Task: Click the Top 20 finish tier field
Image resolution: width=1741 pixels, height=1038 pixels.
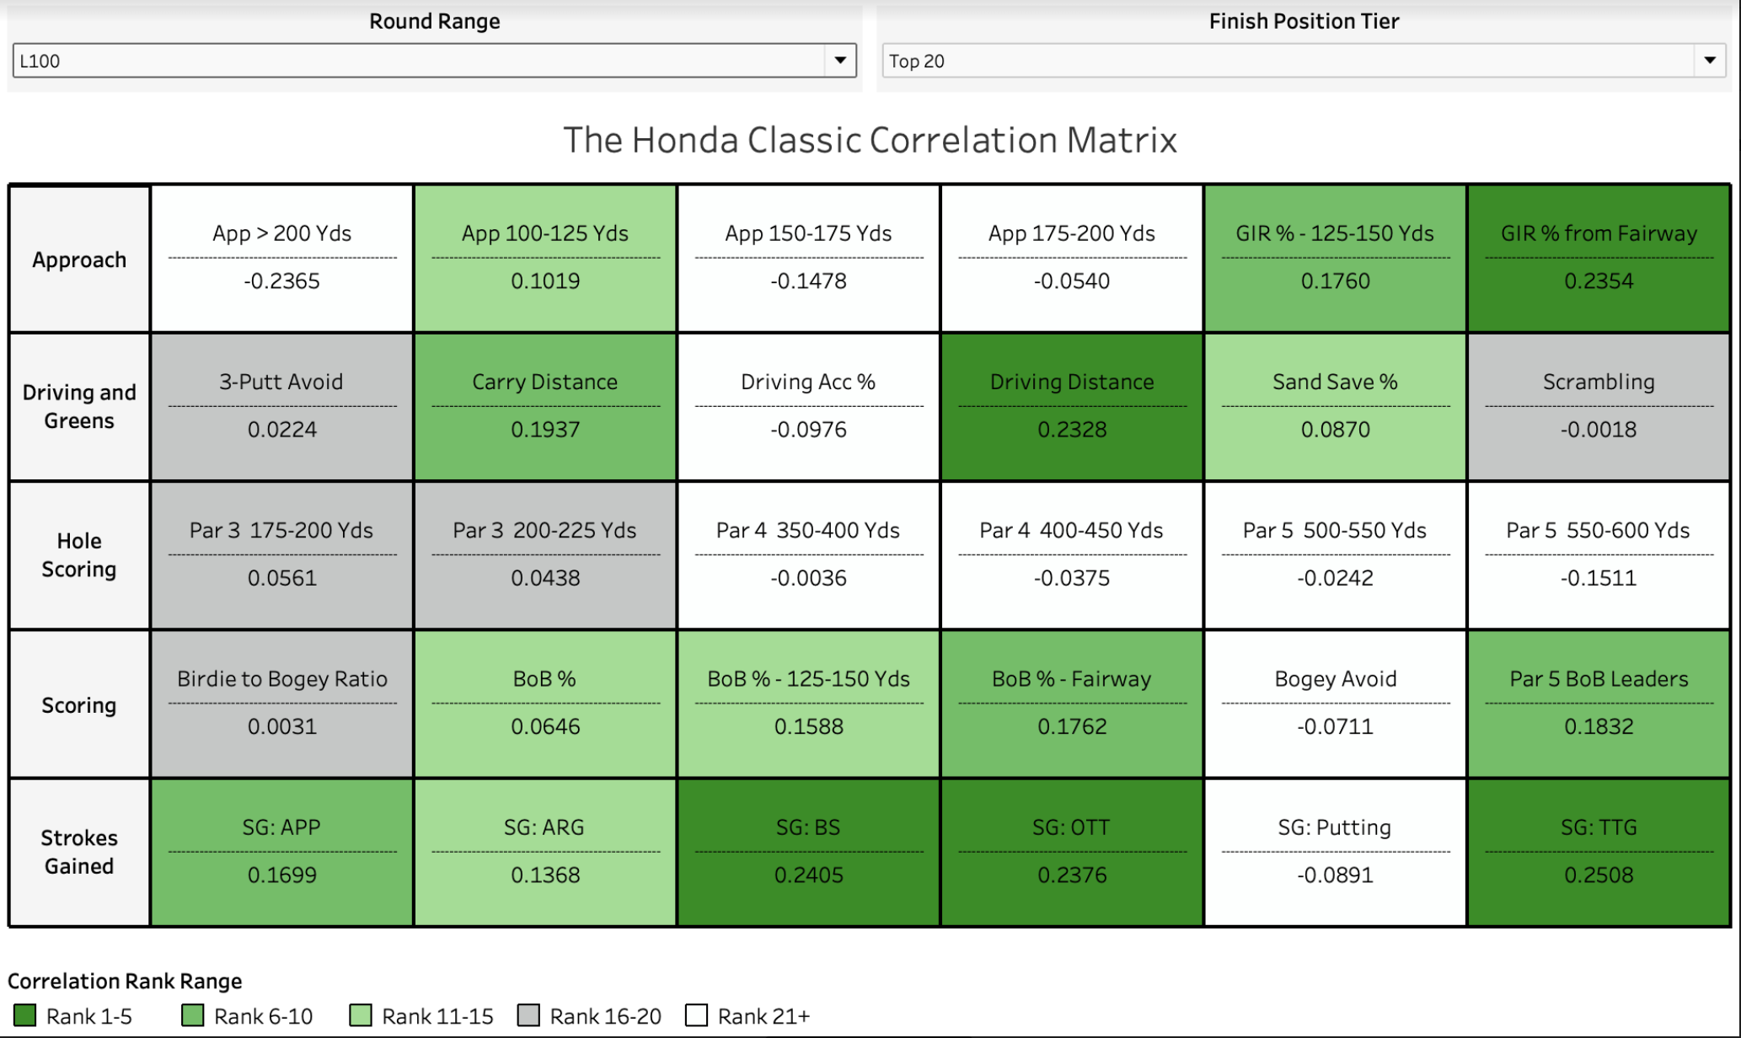Action: [x=1304, y=61]
